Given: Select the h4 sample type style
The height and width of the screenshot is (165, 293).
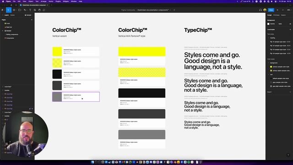Looking at the screenshot, I should point(280,54).
